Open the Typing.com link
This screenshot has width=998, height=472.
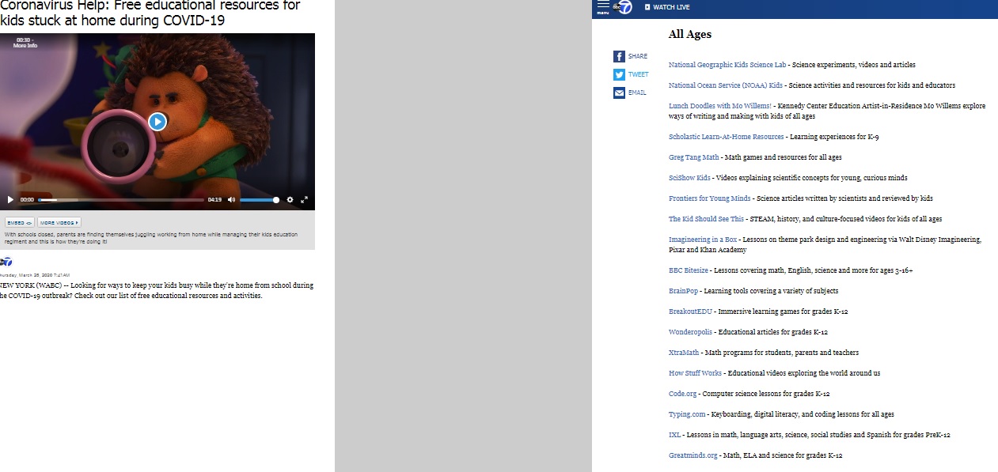687,414
